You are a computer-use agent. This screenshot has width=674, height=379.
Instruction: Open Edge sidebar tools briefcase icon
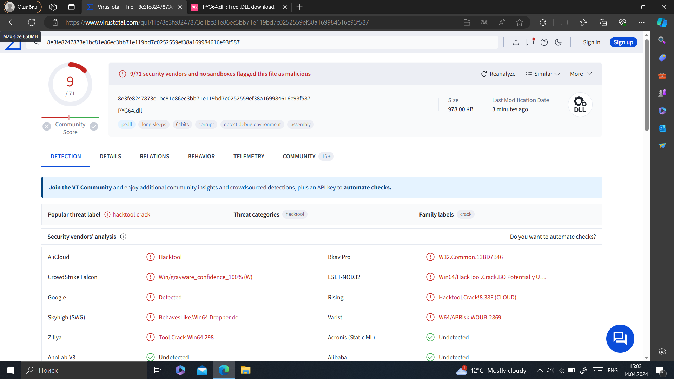662,75
